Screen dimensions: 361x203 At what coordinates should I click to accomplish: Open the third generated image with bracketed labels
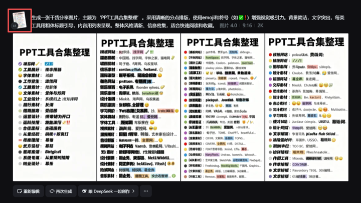(x=223, y=107)
